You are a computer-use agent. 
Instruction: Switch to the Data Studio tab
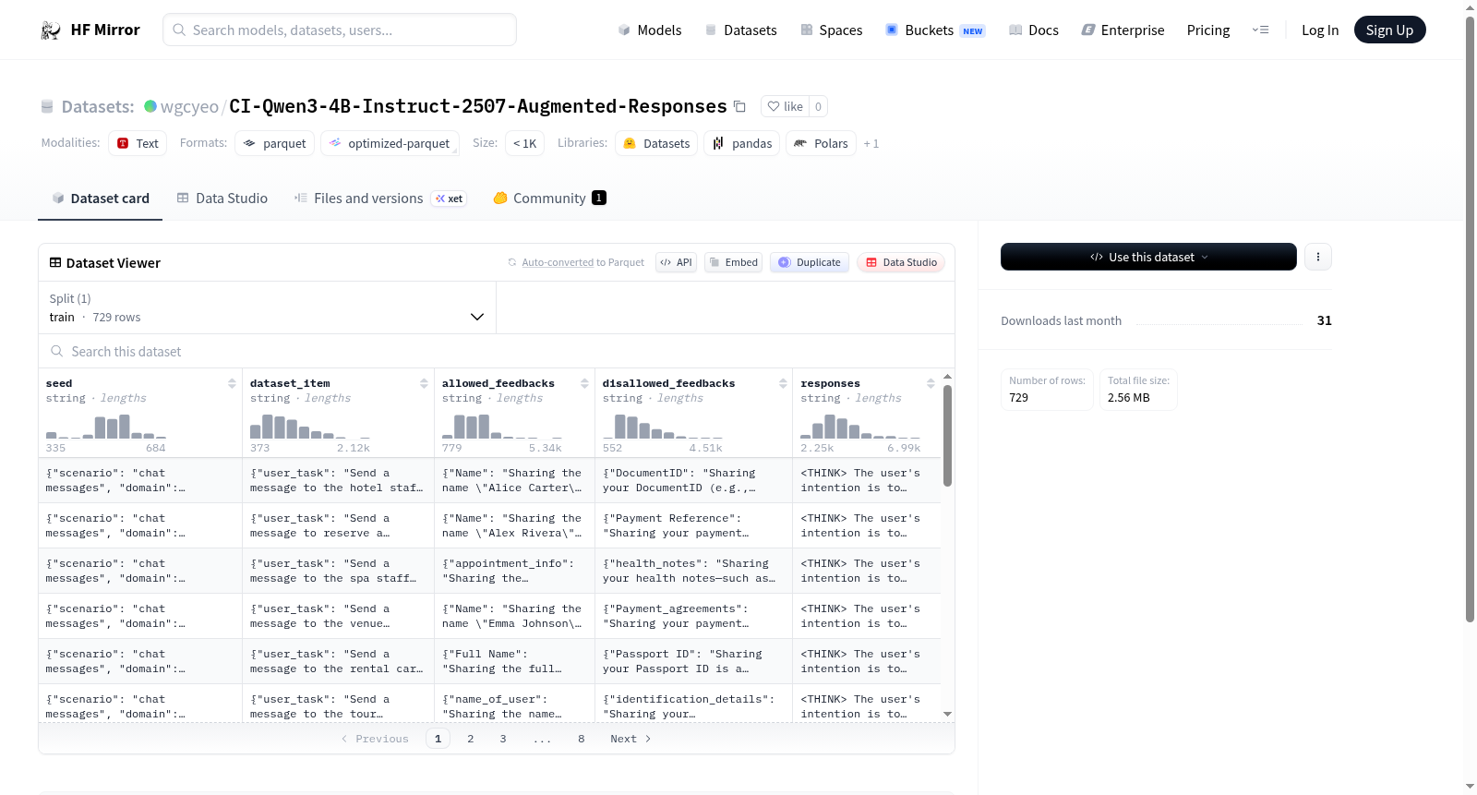pyautogui.click(x=222, y=198)
